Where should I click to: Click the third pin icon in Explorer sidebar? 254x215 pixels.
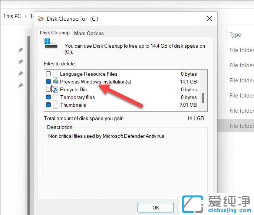[20, 74]
